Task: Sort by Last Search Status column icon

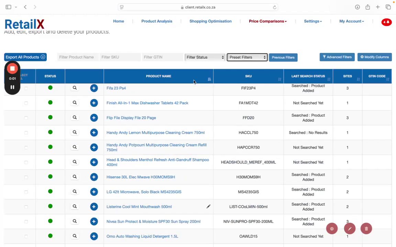Action: [329, 79]
